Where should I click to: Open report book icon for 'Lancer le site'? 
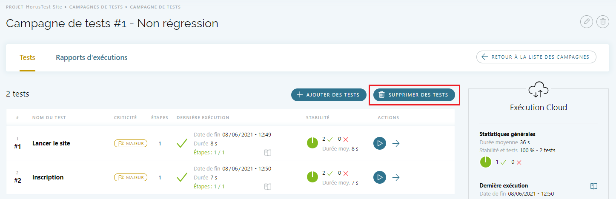267,152
